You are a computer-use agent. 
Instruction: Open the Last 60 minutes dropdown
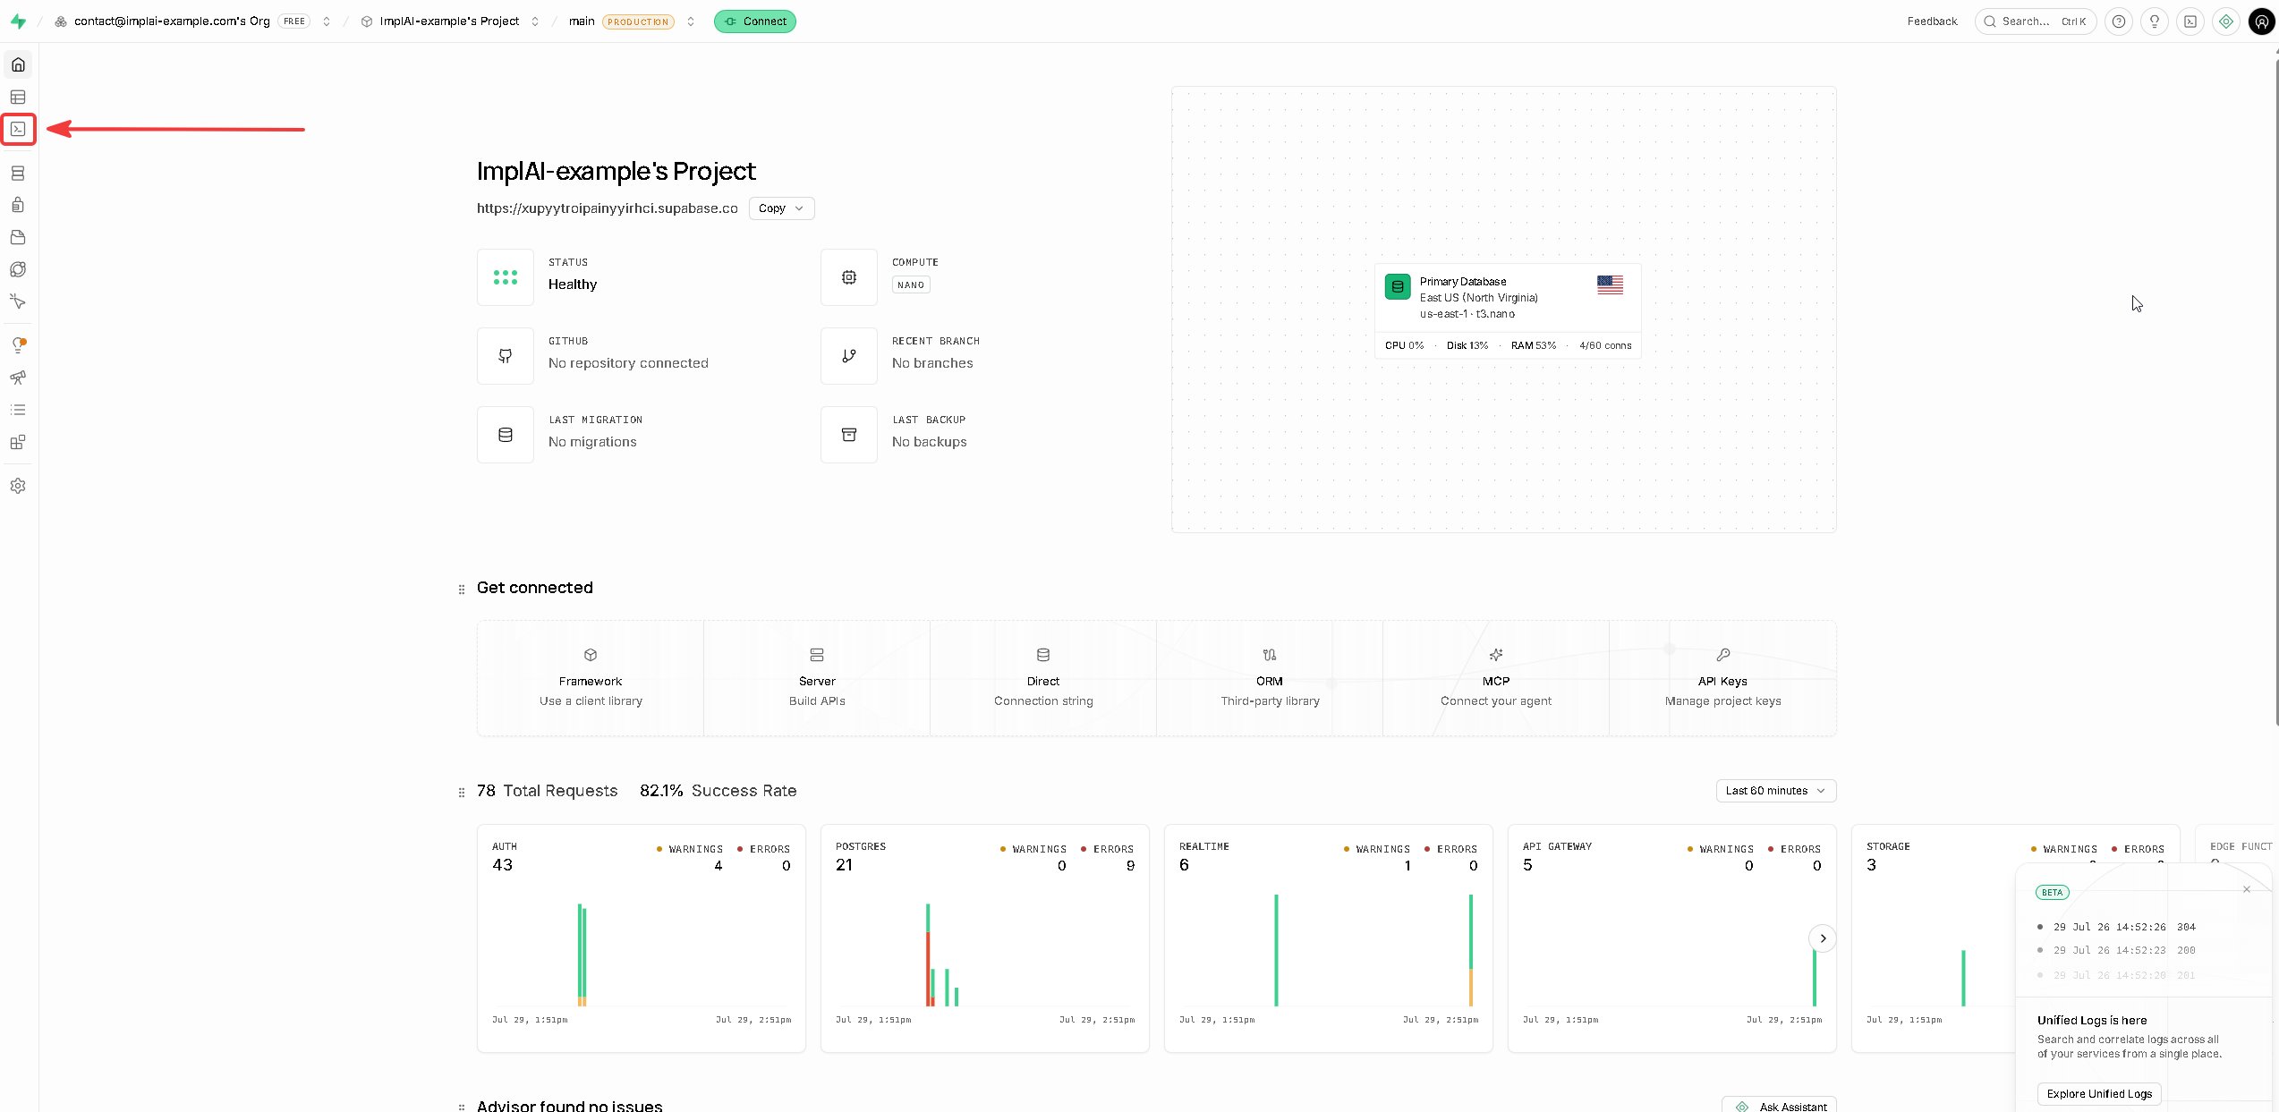click(1776, 791)
